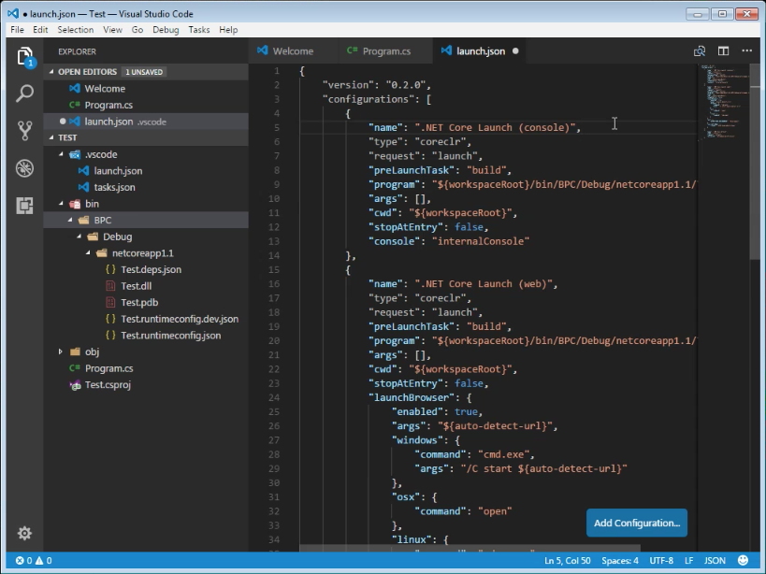Collapse the OPEN EDITORS section
This screenshot has width=766, height=574.
(x=51, y=72)
